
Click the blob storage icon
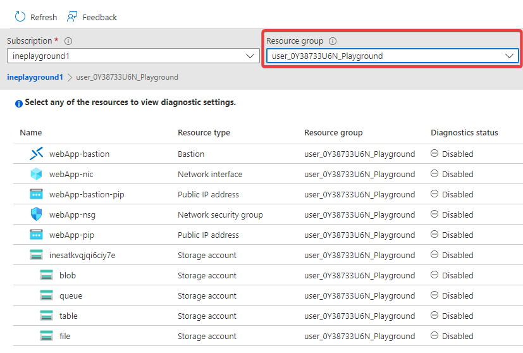pos(46,275)
